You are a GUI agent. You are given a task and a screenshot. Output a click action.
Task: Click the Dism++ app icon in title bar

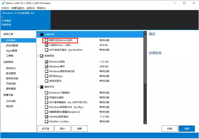(x=3, y=3)
